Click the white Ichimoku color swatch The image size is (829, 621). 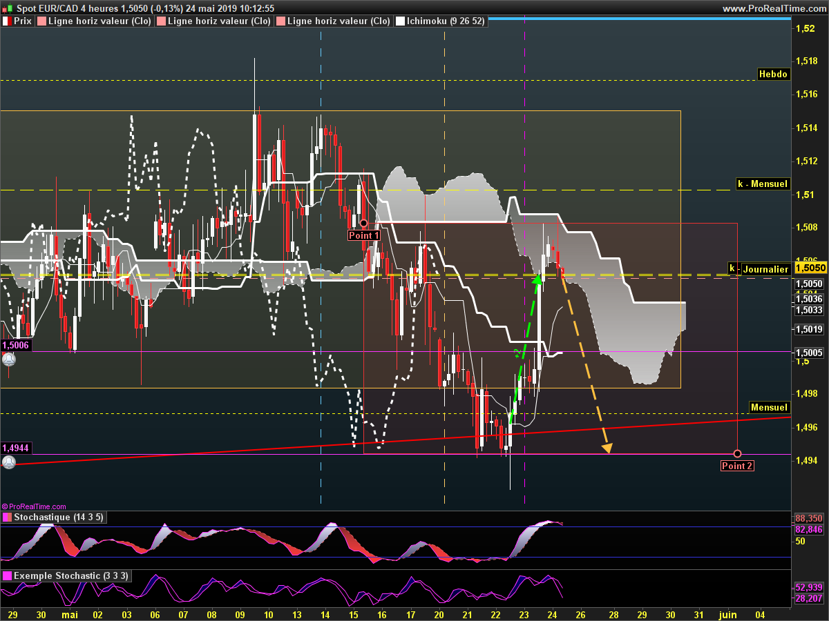tap(399, 21)
